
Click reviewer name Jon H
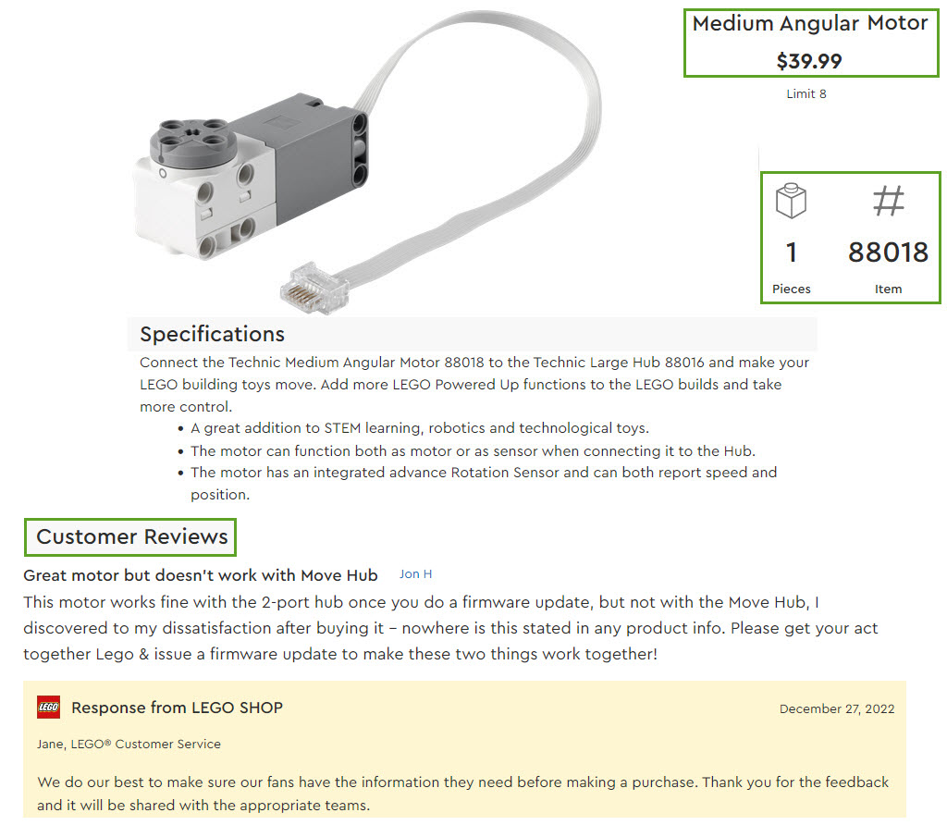[x=415, y=574]
